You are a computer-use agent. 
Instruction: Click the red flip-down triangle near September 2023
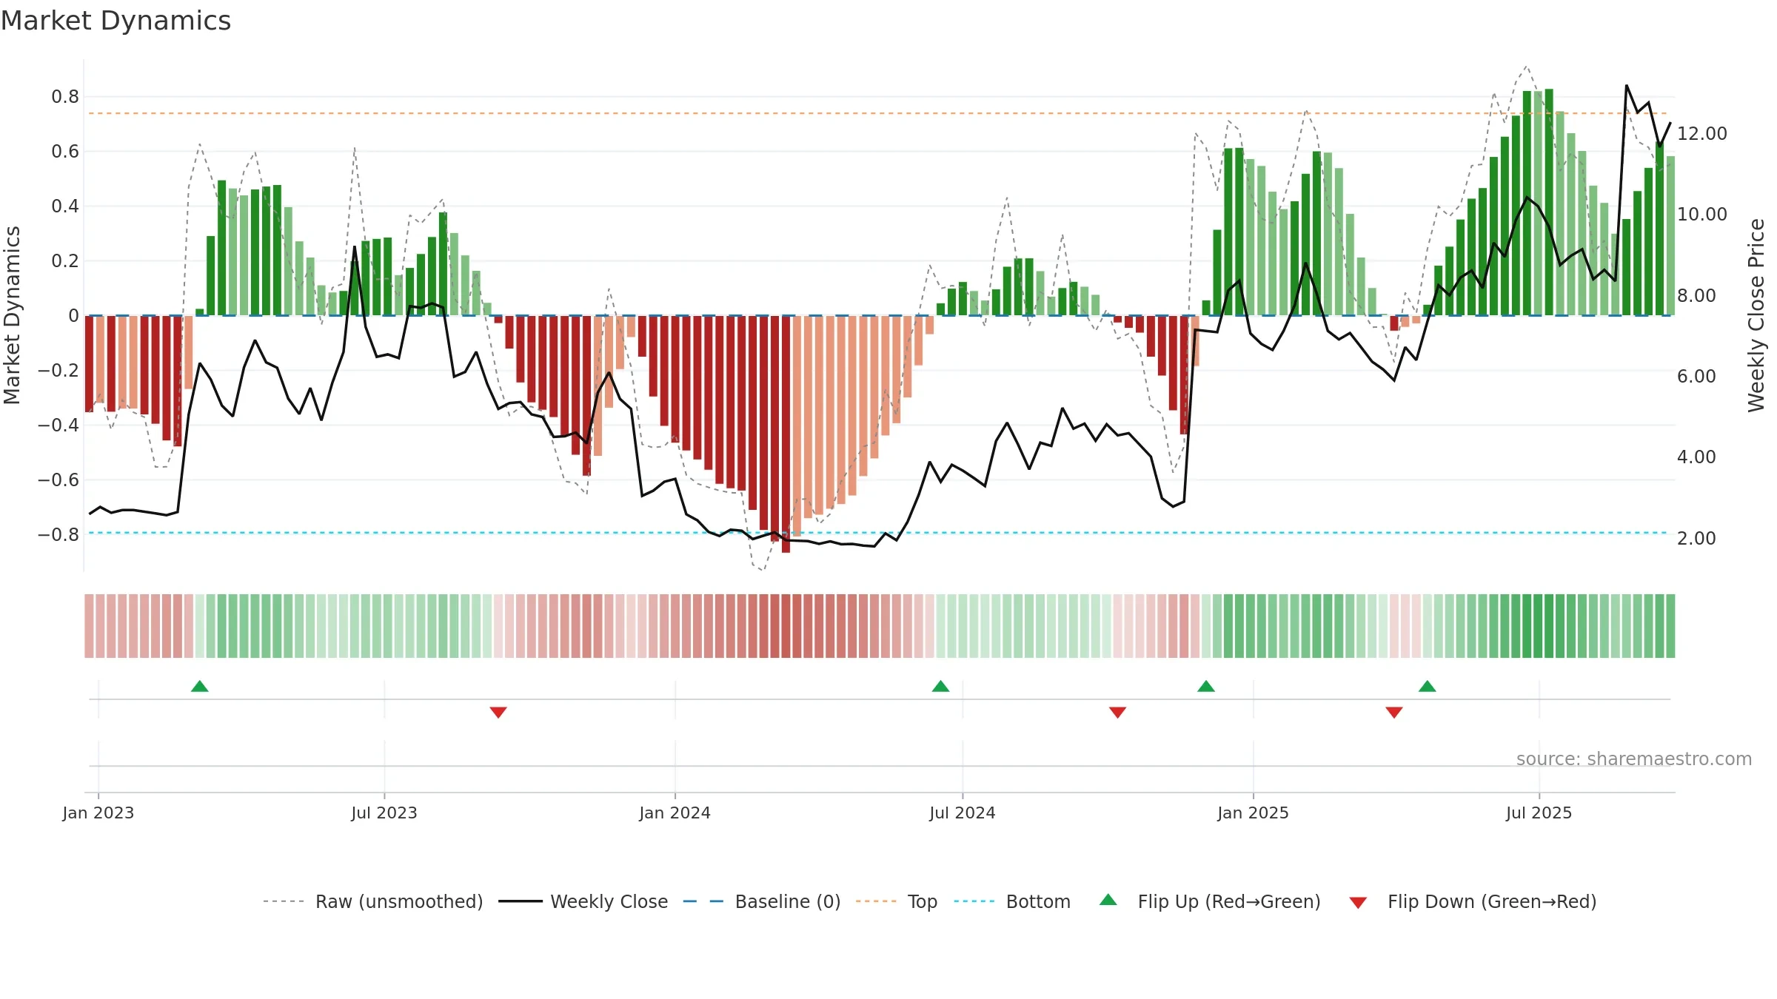[498, 713]
